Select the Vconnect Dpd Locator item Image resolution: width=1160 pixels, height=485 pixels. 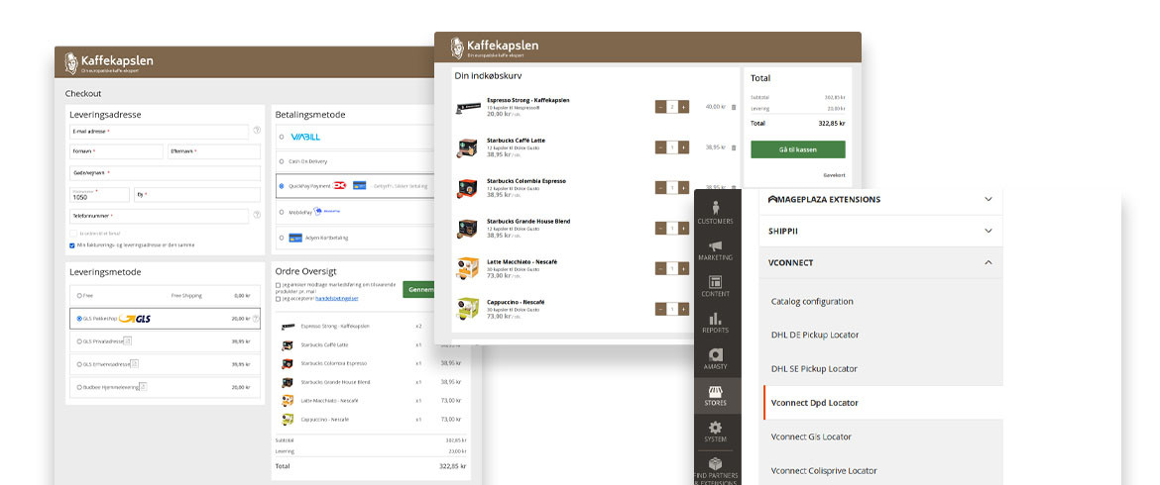(882, 403)
